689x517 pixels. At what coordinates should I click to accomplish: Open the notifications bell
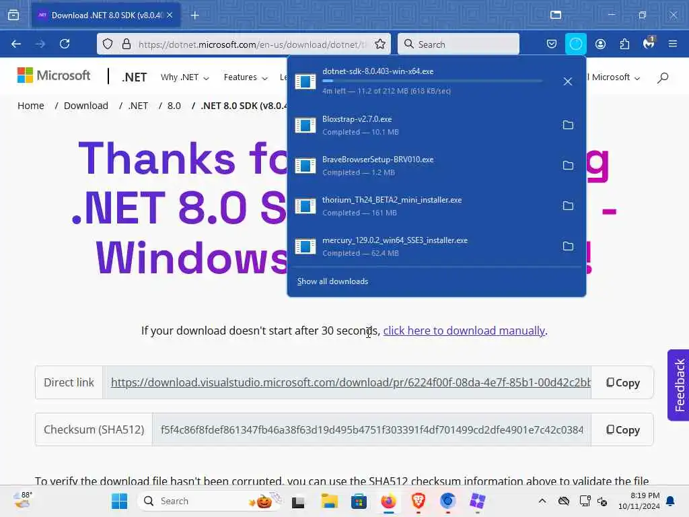671,501
